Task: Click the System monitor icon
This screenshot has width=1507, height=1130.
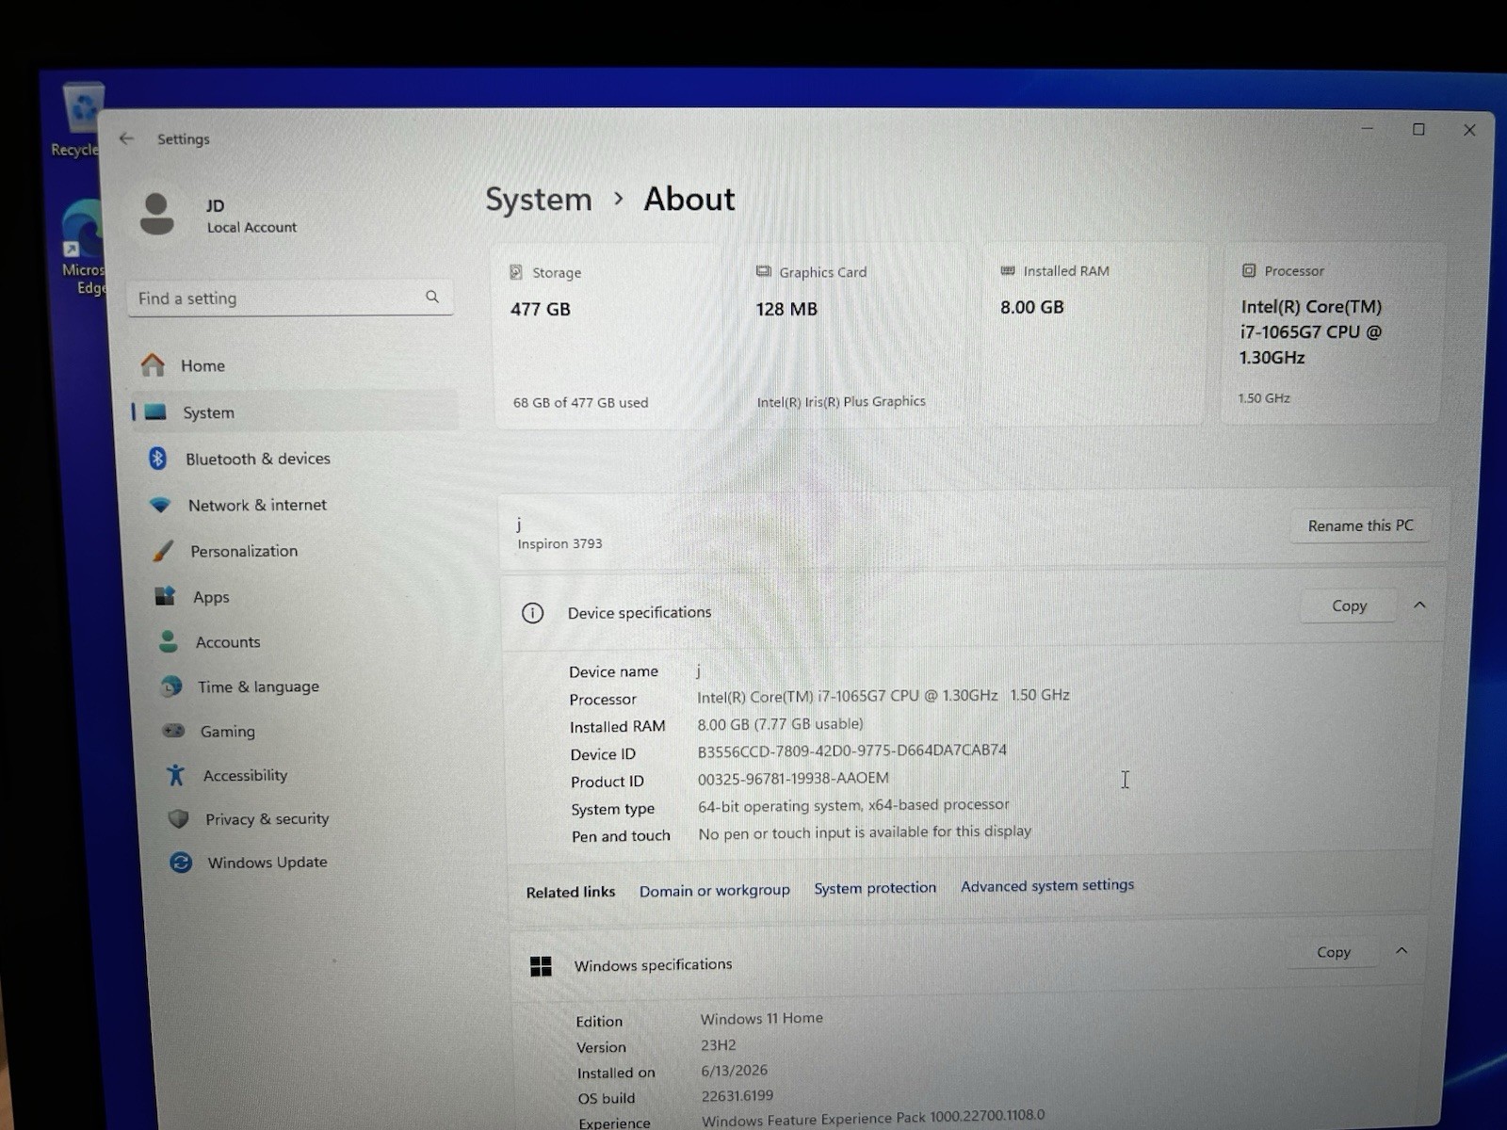Action: point(156,412)
